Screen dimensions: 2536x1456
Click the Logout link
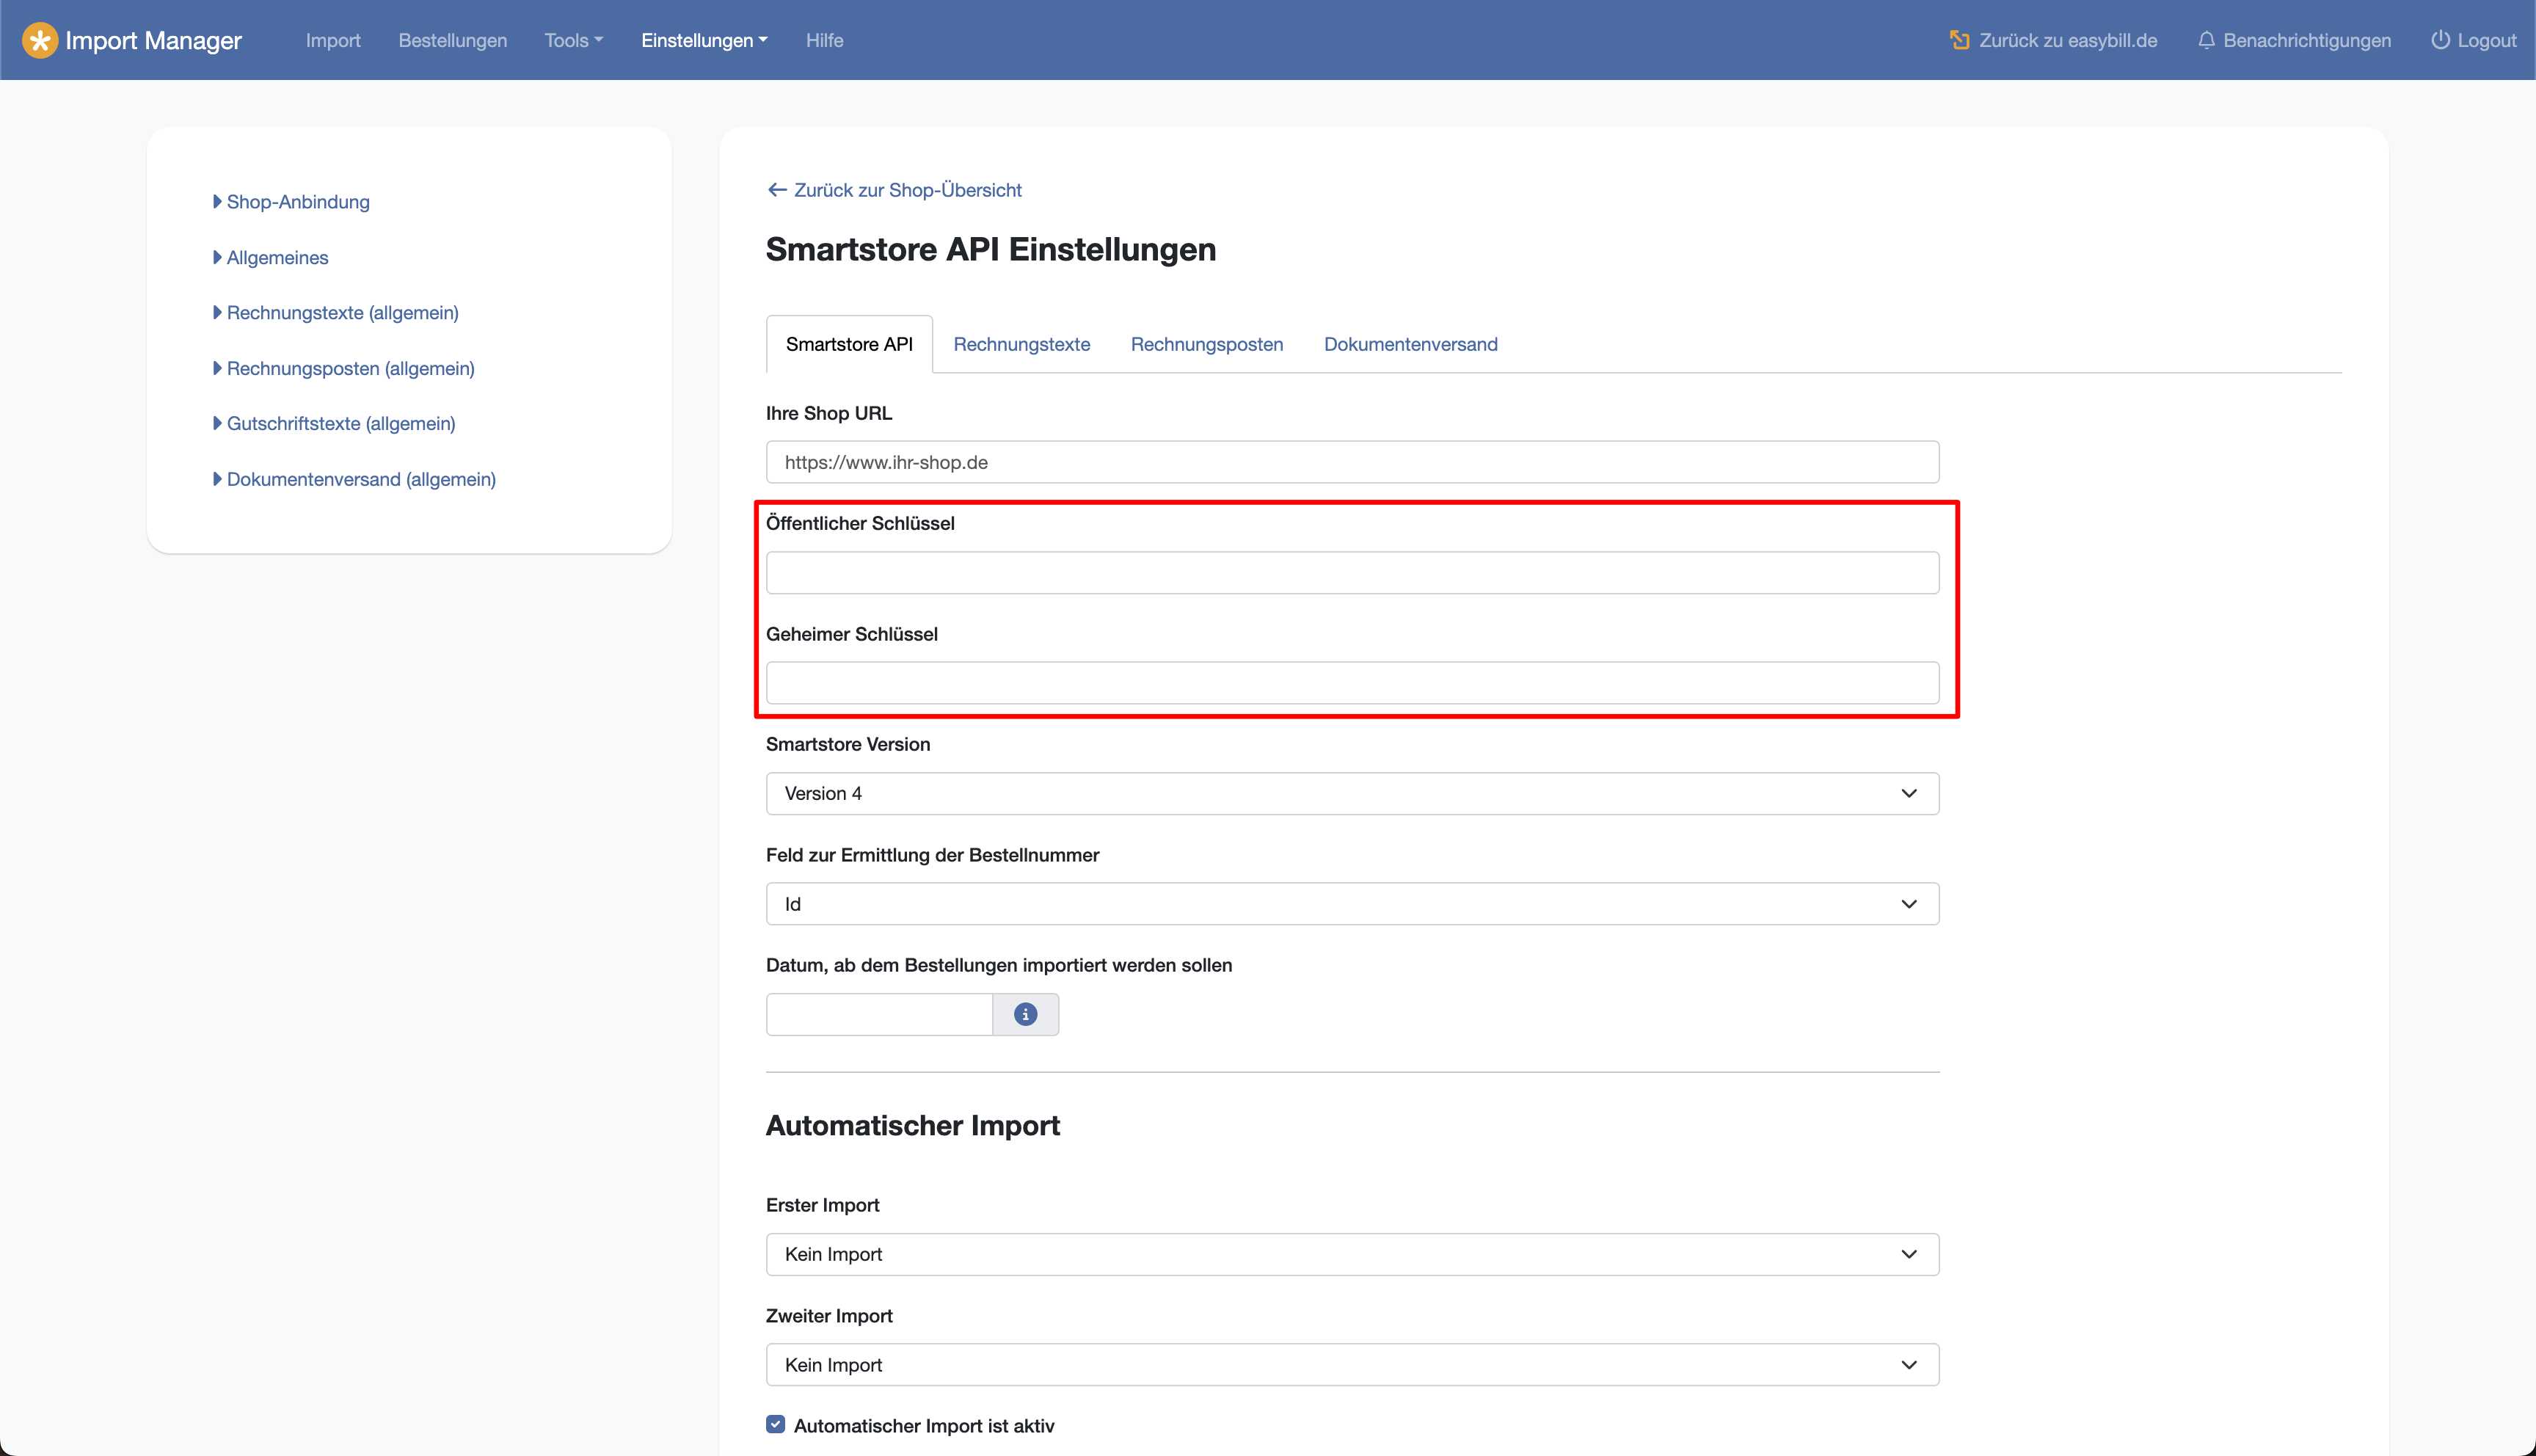tap(2473, 40)
